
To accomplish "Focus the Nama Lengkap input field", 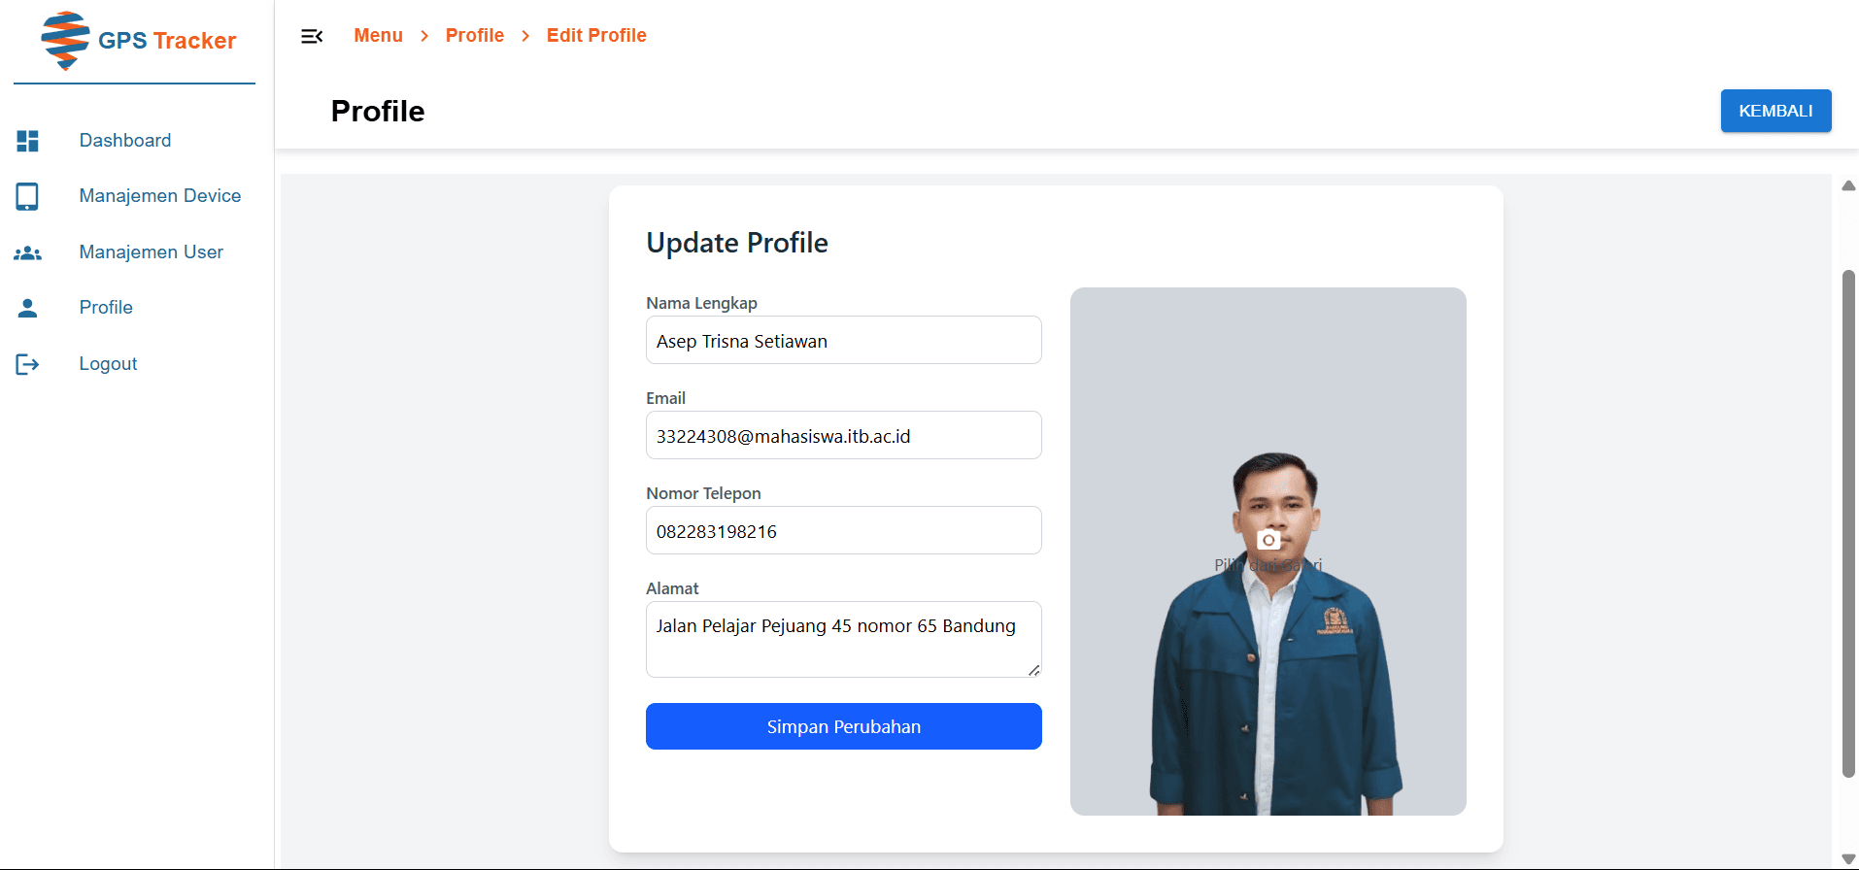I will tap(843, 341).
